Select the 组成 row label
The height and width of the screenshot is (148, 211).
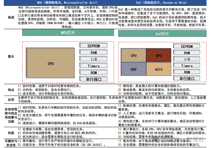point(11,17)
